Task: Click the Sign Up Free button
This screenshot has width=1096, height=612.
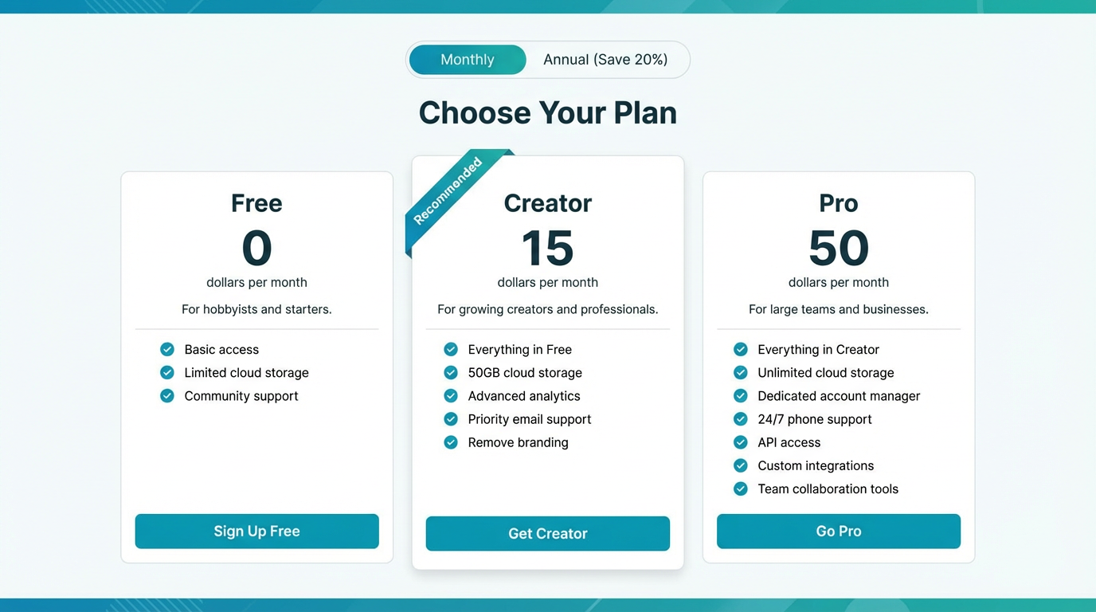Action: coord(256,531)
